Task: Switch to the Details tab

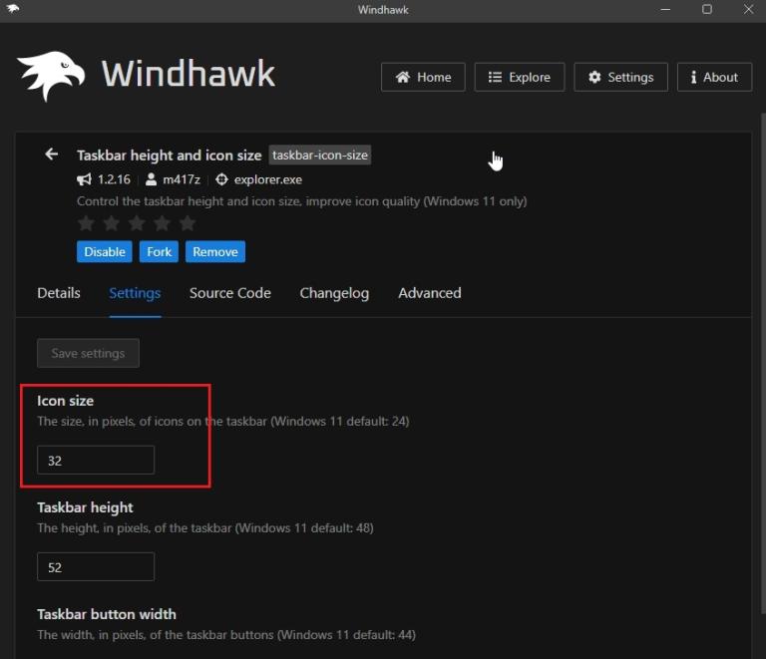Action: pos(59,293)
